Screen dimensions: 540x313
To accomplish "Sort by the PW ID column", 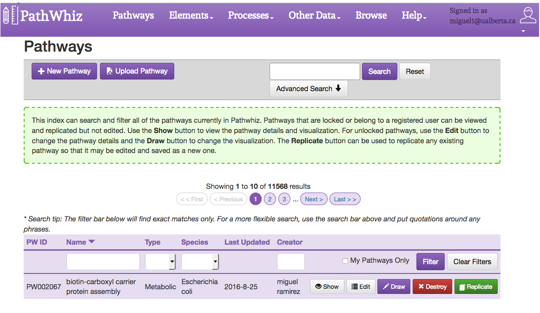I will (37, 242).
